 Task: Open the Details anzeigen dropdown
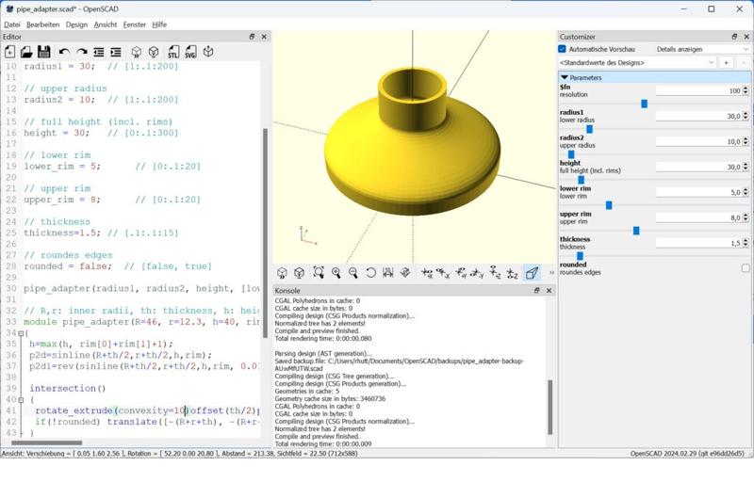point(701,49)
